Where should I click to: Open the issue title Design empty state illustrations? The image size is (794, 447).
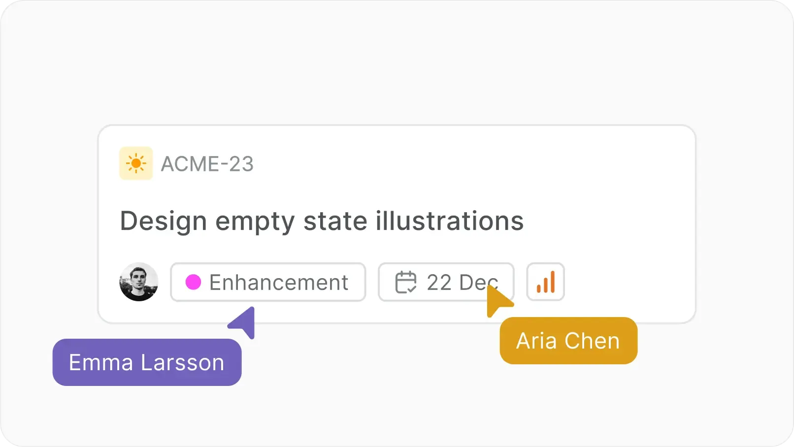322,221
